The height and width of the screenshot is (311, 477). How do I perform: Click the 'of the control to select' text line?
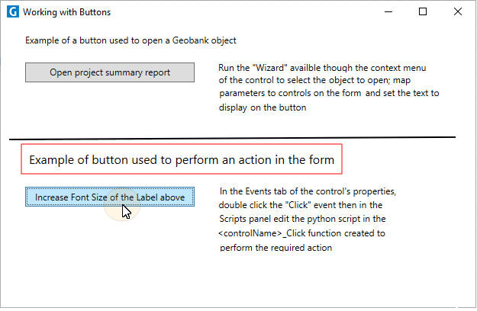[x=314, y=80]
